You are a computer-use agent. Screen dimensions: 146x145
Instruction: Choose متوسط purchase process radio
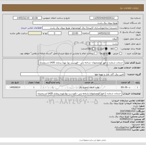(109, 53)
